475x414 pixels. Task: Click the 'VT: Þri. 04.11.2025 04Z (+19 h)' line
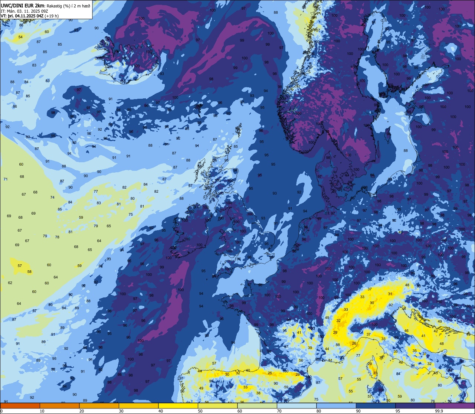[30, 16]
